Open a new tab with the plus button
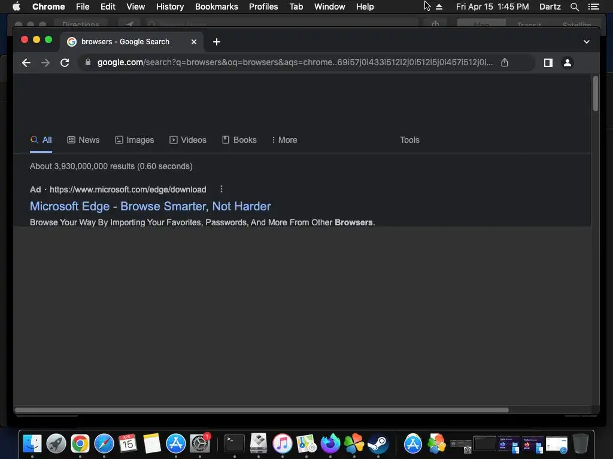 [217, 42]
